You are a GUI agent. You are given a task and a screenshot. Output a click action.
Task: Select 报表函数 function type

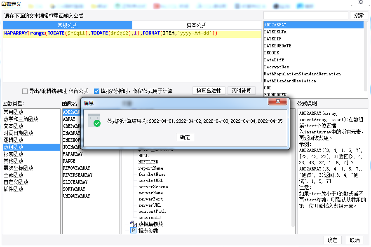[32, 154]
